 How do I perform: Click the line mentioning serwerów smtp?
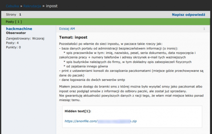pyautogui.click(x=92, y=80)
